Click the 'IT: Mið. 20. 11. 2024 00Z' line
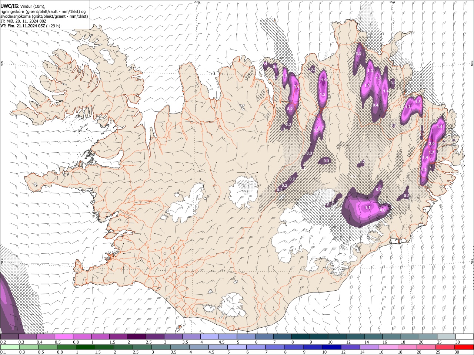Image resolution: width=474 pixels, height=355 pixels. pyautogui.click(x=24, y=21)
